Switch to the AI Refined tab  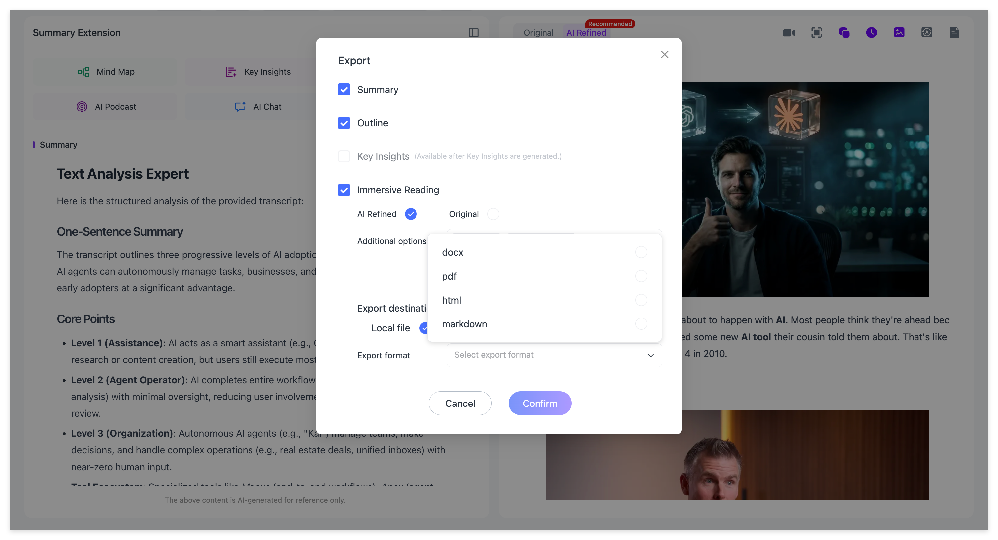586,33
